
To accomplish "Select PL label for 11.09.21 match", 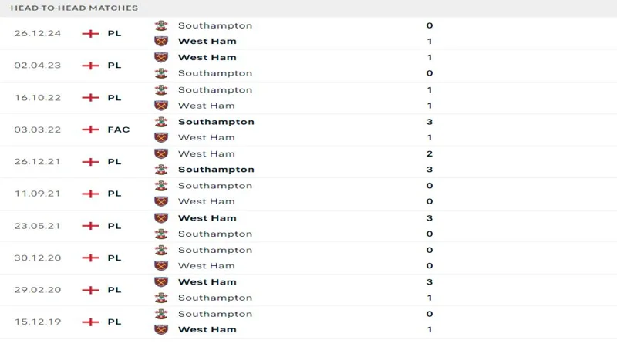I will [x=115, y=194].
